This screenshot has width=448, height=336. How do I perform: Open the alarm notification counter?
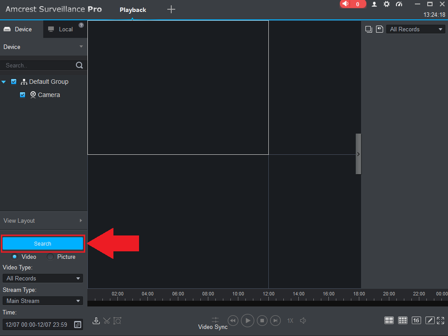[x=353, y=4]
